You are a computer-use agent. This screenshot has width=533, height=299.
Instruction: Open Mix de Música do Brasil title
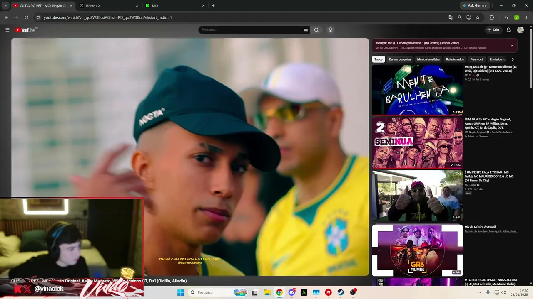(x=480, y=227)
